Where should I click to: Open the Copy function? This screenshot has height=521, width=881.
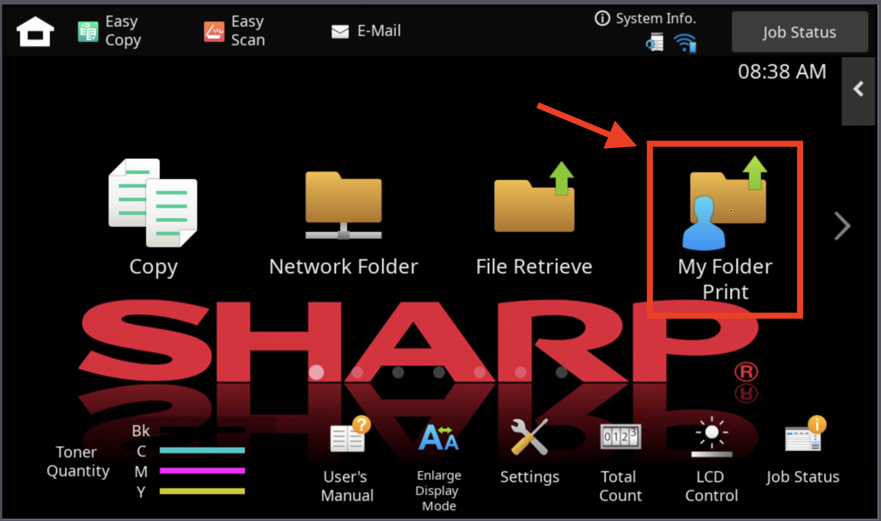coord(153,217)
